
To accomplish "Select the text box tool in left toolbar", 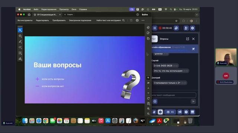I will [20, 53].
